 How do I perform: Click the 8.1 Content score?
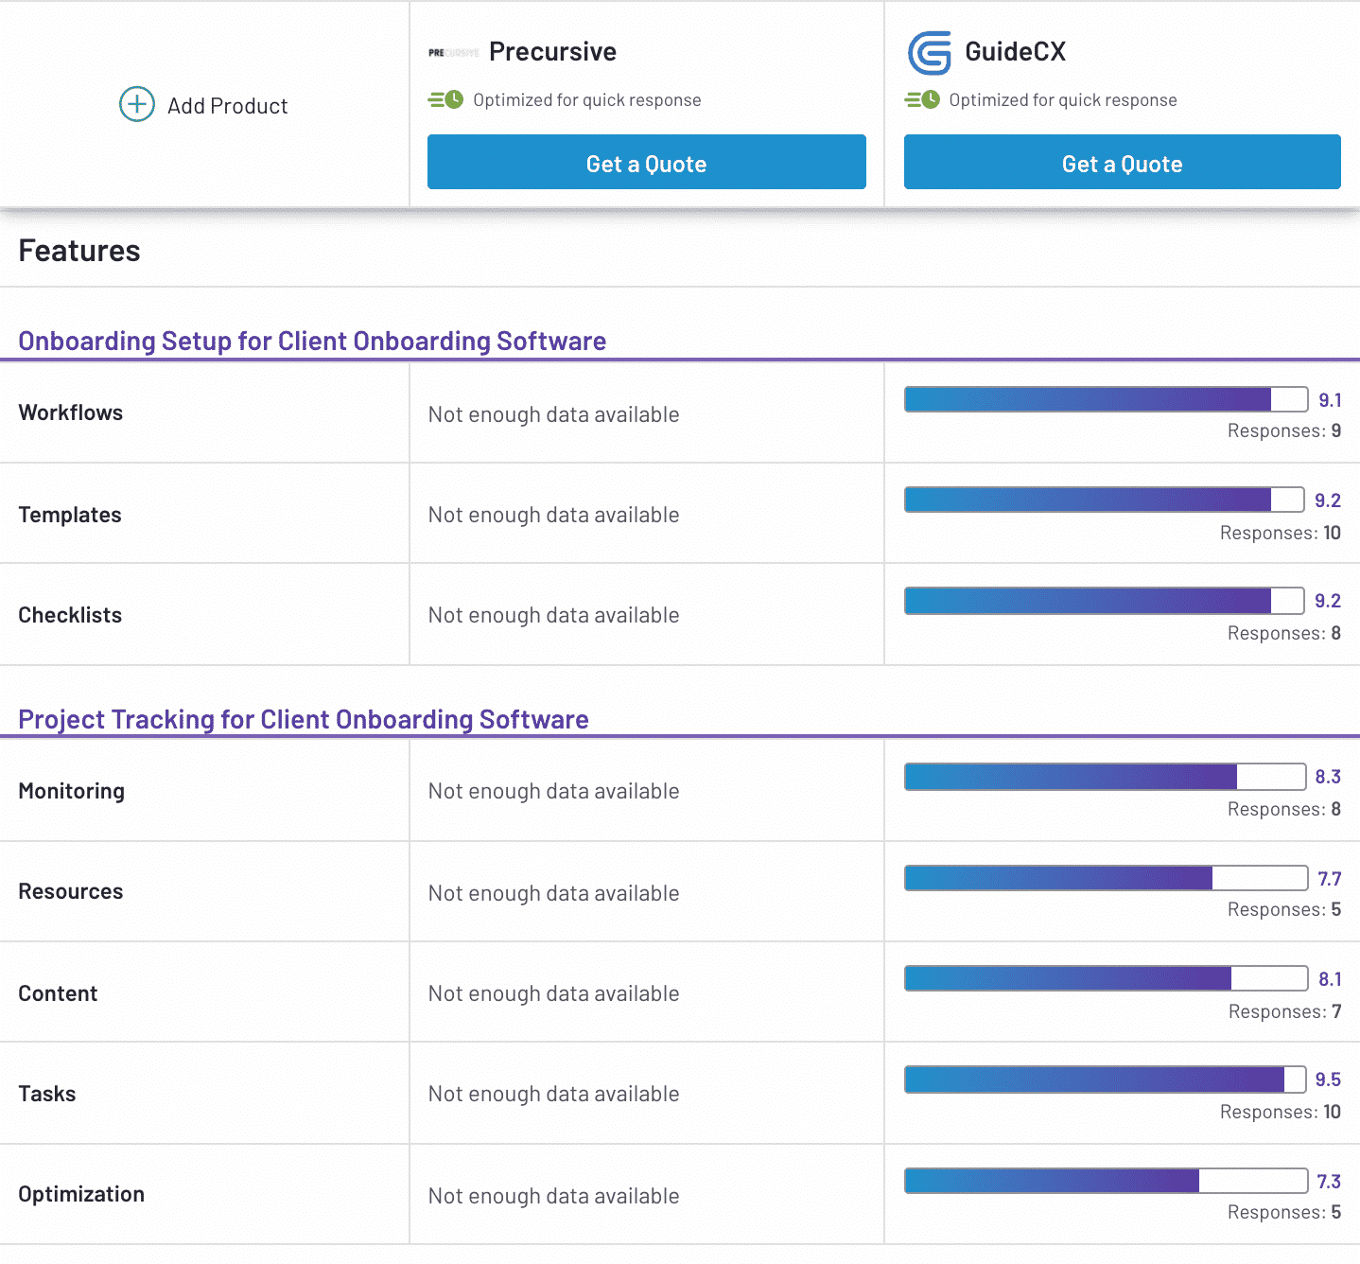[1330, 979]
